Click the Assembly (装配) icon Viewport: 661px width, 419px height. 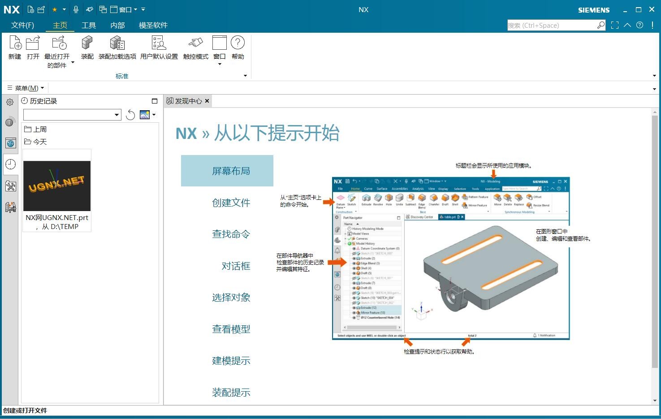click(x=87, y=43)
